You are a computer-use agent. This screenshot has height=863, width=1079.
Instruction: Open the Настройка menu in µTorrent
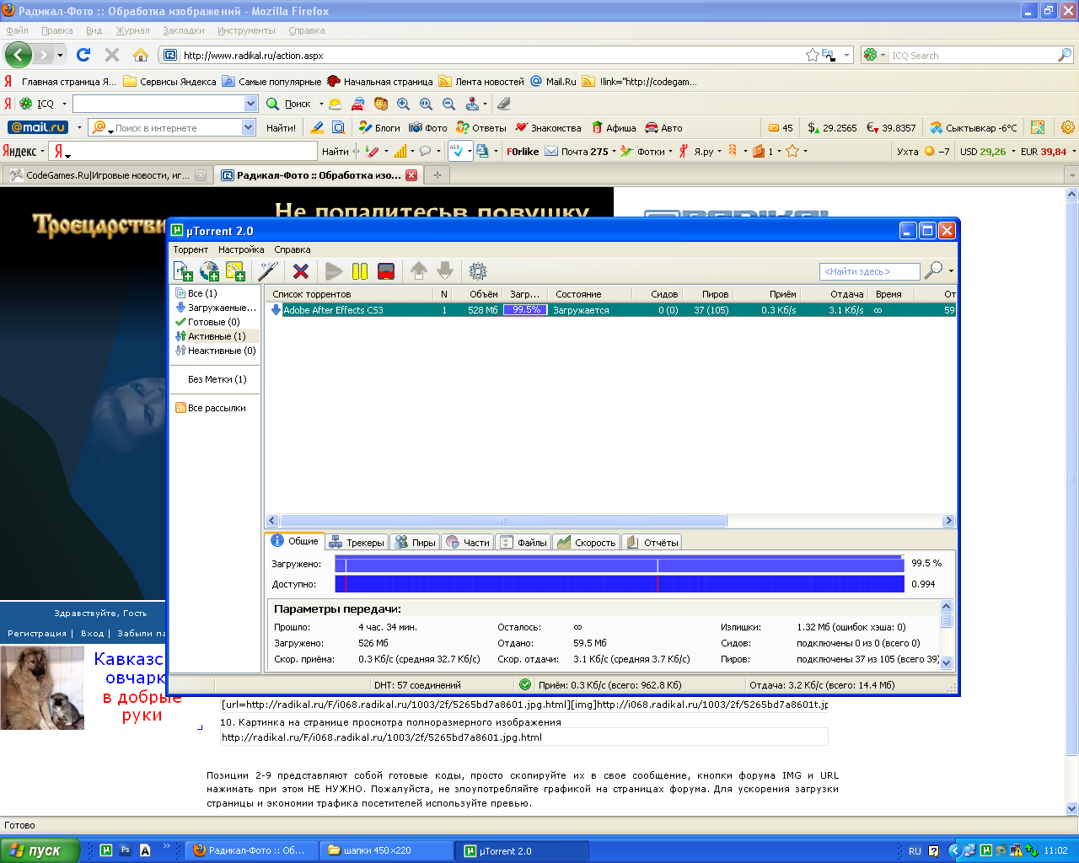241,249
